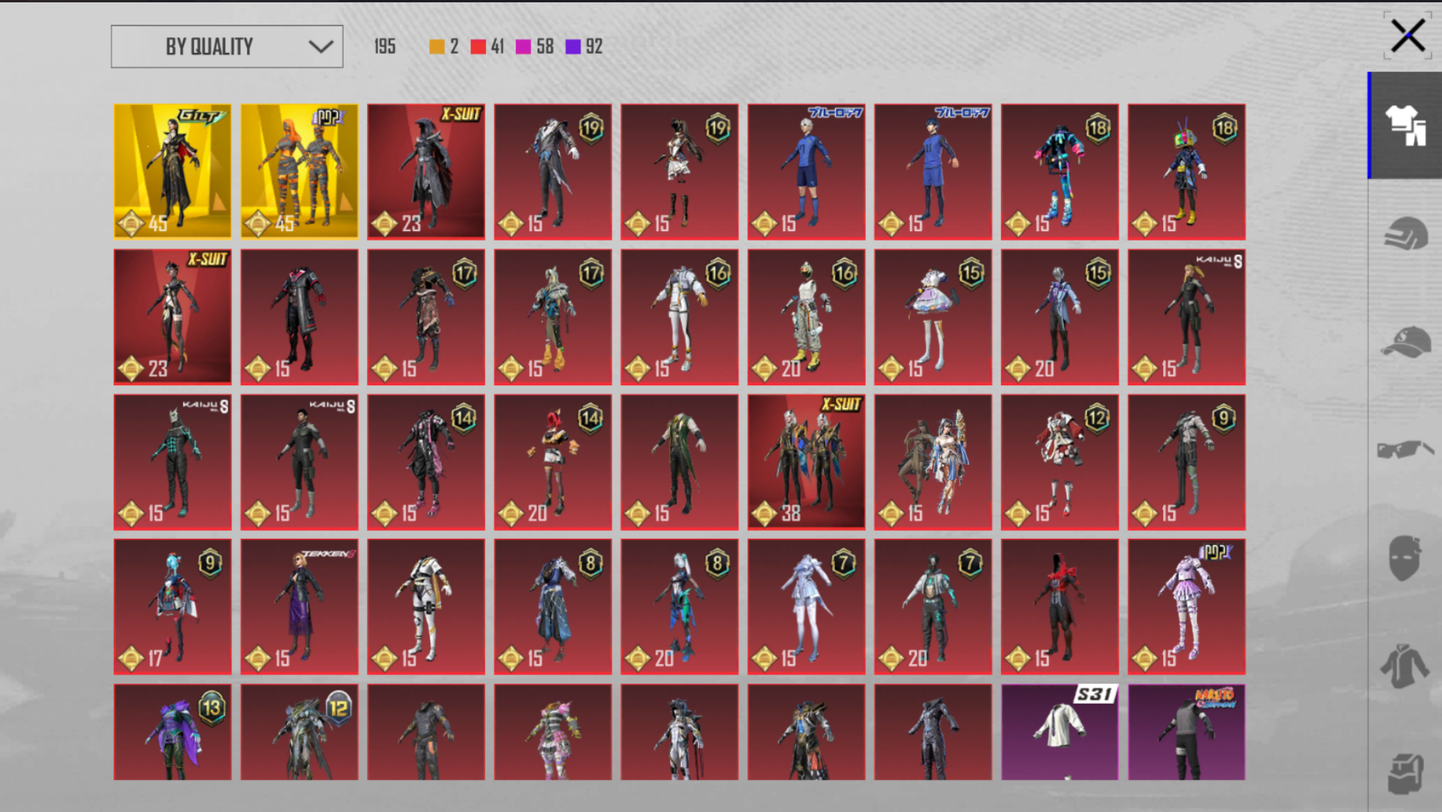1442x812 pixels.
Task: Select the first Blue Lock soccer uniform outfit
Action: [806, 171]
